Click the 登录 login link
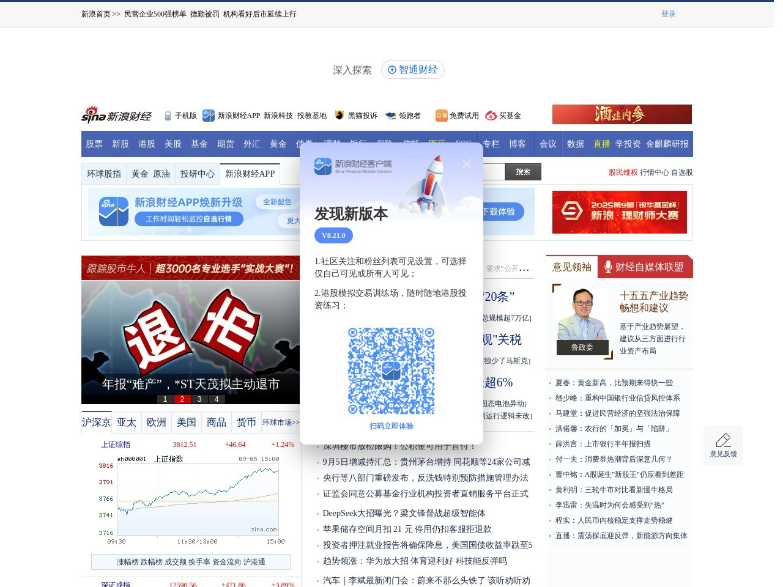783x587 pixels. point(668,14)
